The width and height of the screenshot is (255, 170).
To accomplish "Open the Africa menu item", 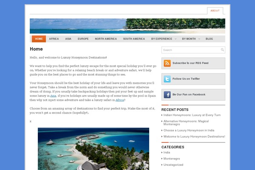I will pos(54,39).
